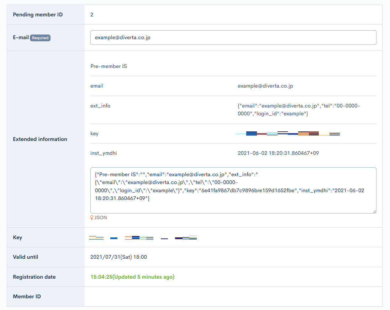This screenshot has height=310, width=390.
Task: Click the empty Member ID value cell
Action: 233,296
